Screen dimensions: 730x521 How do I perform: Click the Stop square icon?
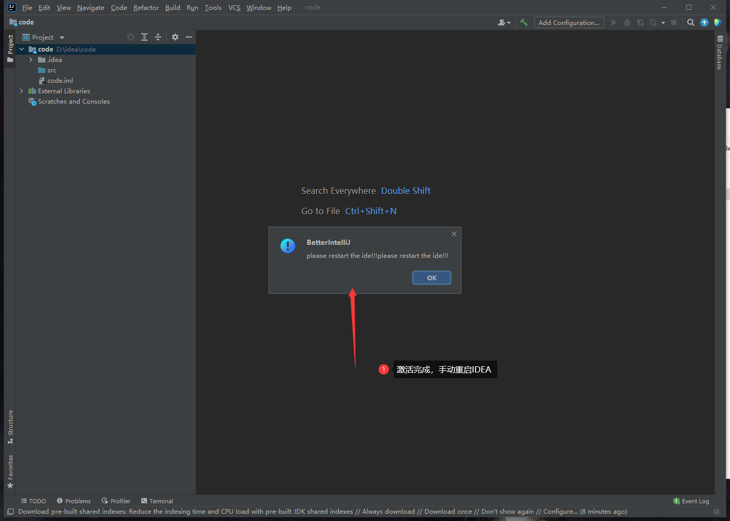tap(674, 22)
